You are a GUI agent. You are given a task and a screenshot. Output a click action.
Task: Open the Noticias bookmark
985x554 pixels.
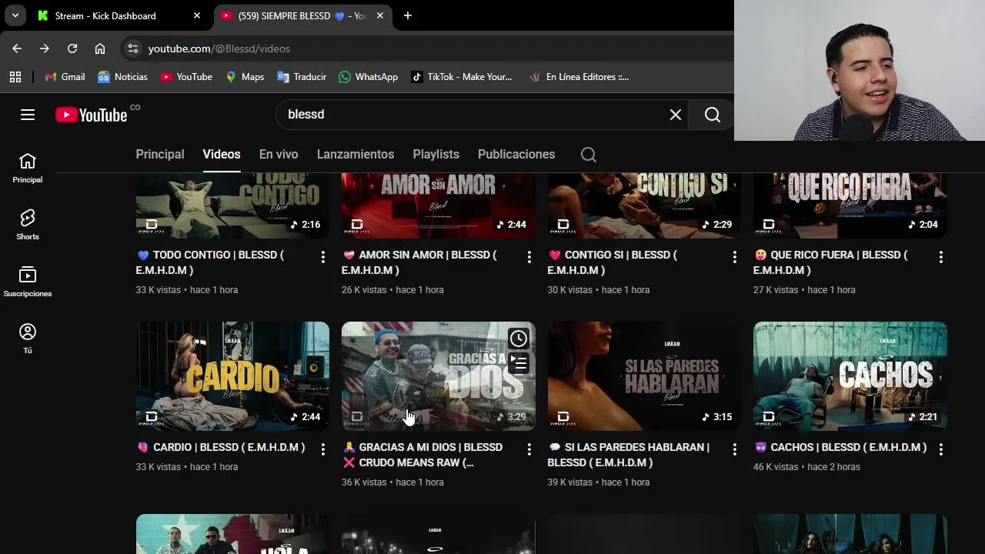click(123, 77)
